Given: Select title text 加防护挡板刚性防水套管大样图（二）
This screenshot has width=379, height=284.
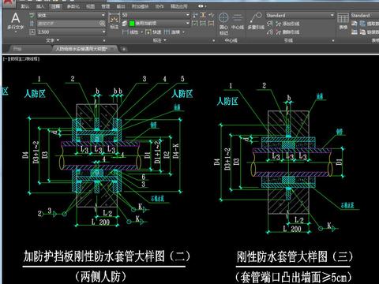Looking at the screenshot, I should (x=107, y=256).
